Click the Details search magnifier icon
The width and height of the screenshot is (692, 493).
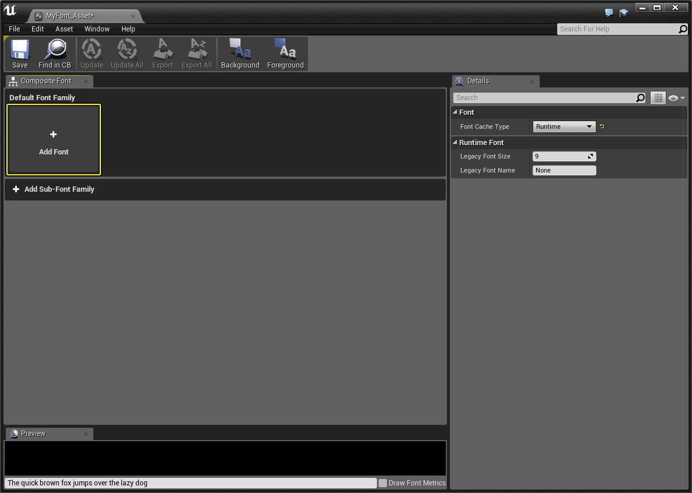(641, 98)
